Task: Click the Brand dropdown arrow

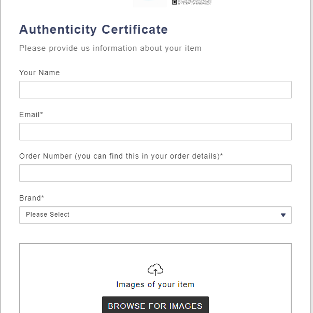Action: click(x=283, y=215)
